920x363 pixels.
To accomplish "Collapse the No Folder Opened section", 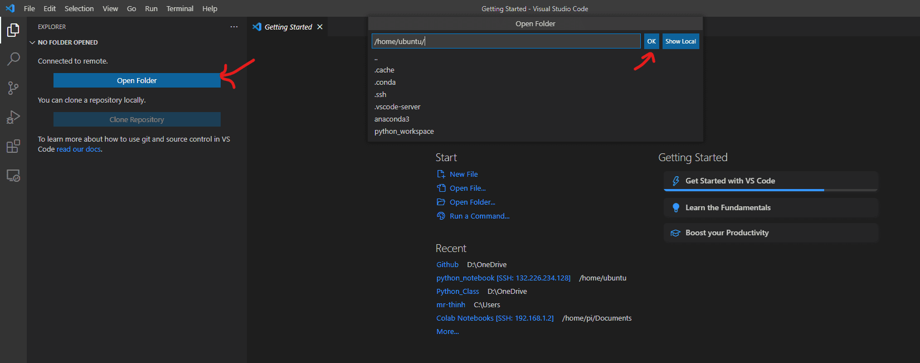I will tap(32, 42).
